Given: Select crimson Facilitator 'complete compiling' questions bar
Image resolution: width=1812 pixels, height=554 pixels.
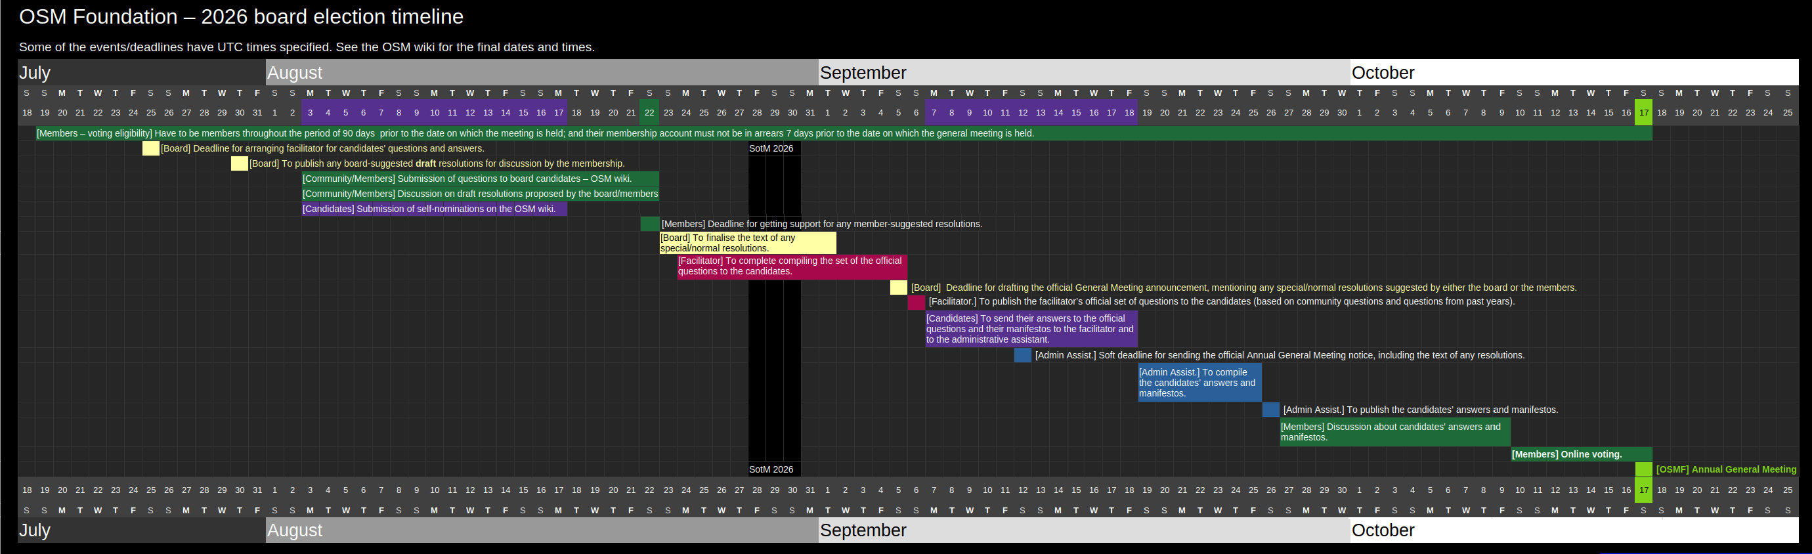Looking at the screenshot, I should coord(792,266).
